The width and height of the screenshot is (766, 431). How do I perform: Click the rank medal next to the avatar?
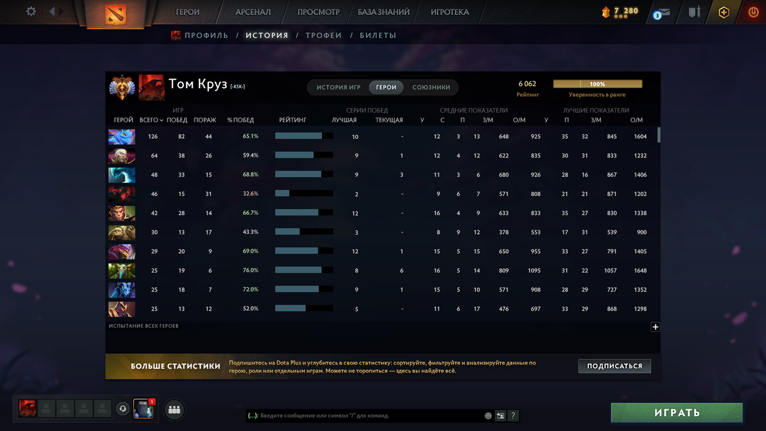(122, 87)
